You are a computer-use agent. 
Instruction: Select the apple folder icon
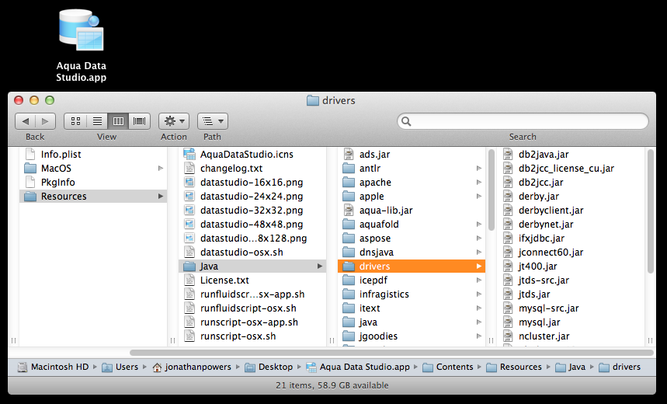click(349, 197)
